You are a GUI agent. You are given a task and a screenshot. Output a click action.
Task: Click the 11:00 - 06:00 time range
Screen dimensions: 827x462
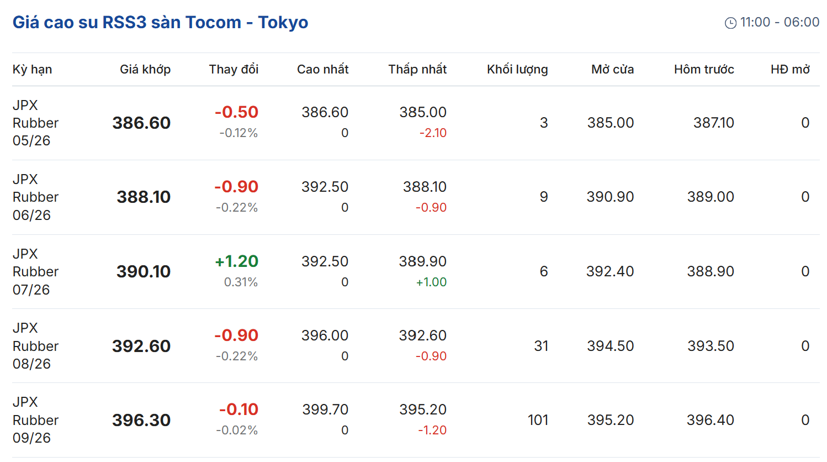pos(780,22)
